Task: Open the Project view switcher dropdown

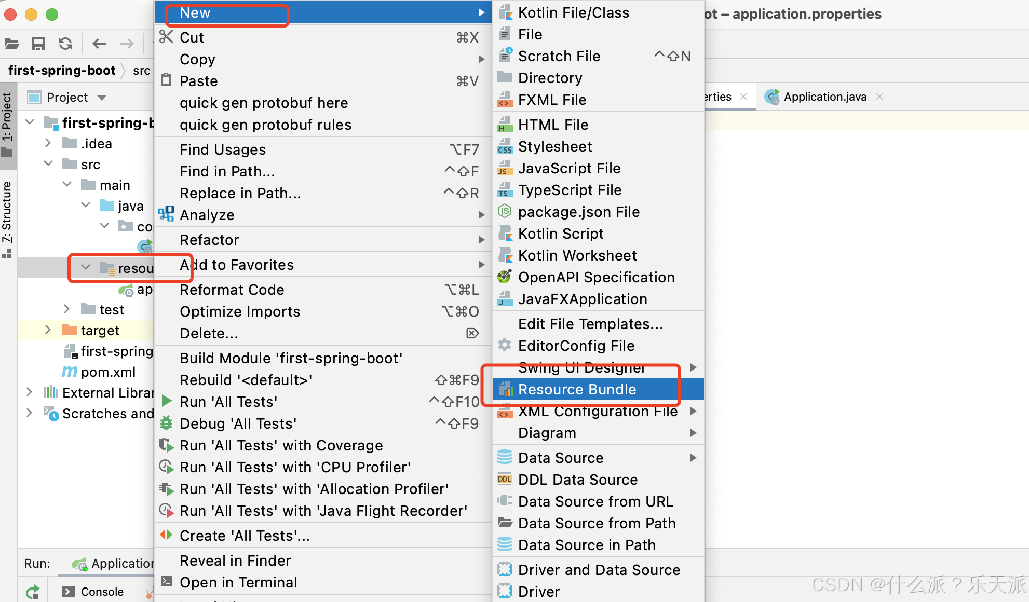Action: (x=102, y=98)
